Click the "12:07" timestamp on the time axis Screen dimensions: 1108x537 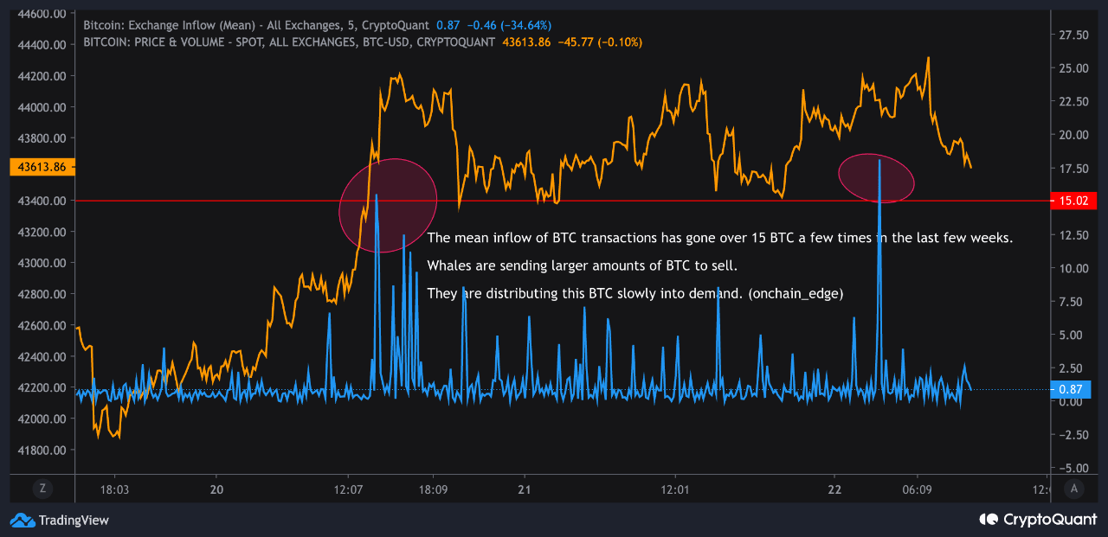(347, 489)
